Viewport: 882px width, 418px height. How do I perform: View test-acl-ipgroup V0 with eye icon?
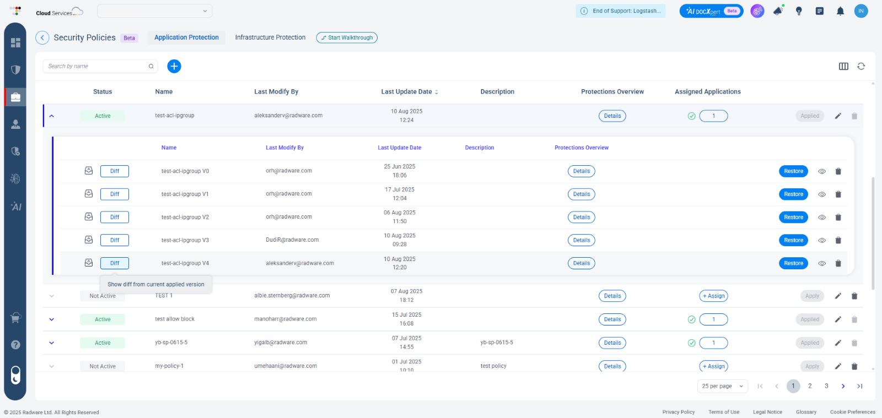tap(821, 171)
